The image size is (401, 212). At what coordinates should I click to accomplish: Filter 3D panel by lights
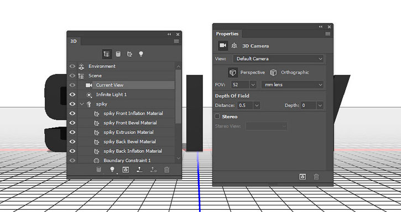pyautogui.click(x=141, y=54)
